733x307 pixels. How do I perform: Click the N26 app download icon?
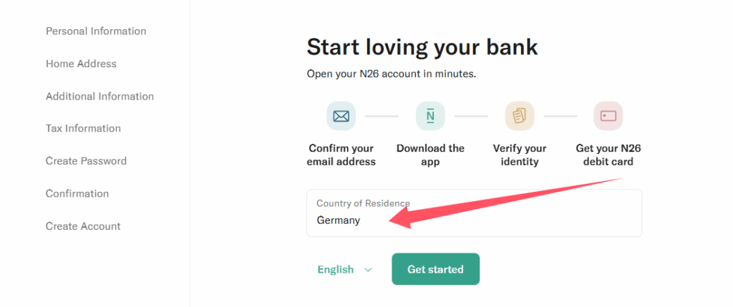tap(430, 116)
